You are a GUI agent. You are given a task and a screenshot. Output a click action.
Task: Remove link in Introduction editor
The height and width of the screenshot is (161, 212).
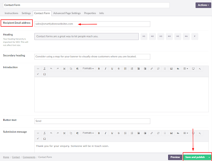point(158,68)
